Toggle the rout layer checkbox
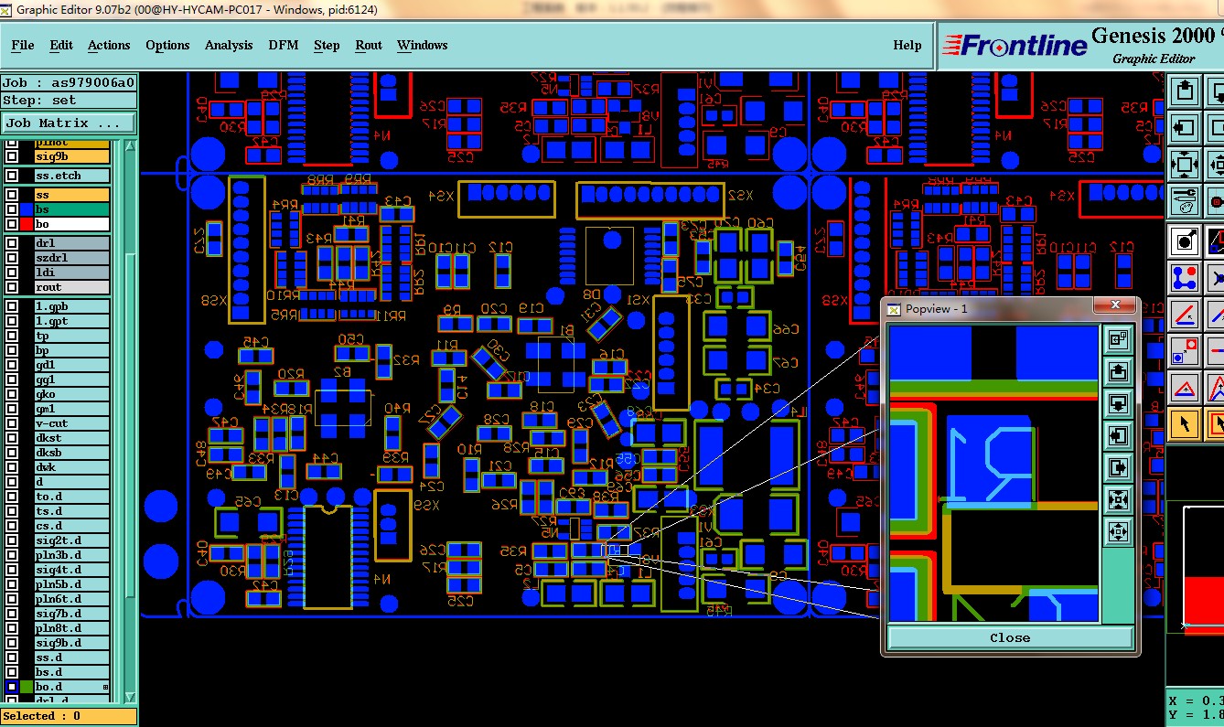This screenshot has height=727, width=1224. 12,287
